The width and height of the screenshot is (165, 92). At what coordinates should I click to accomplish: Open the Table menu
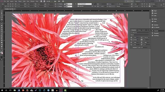24,1
